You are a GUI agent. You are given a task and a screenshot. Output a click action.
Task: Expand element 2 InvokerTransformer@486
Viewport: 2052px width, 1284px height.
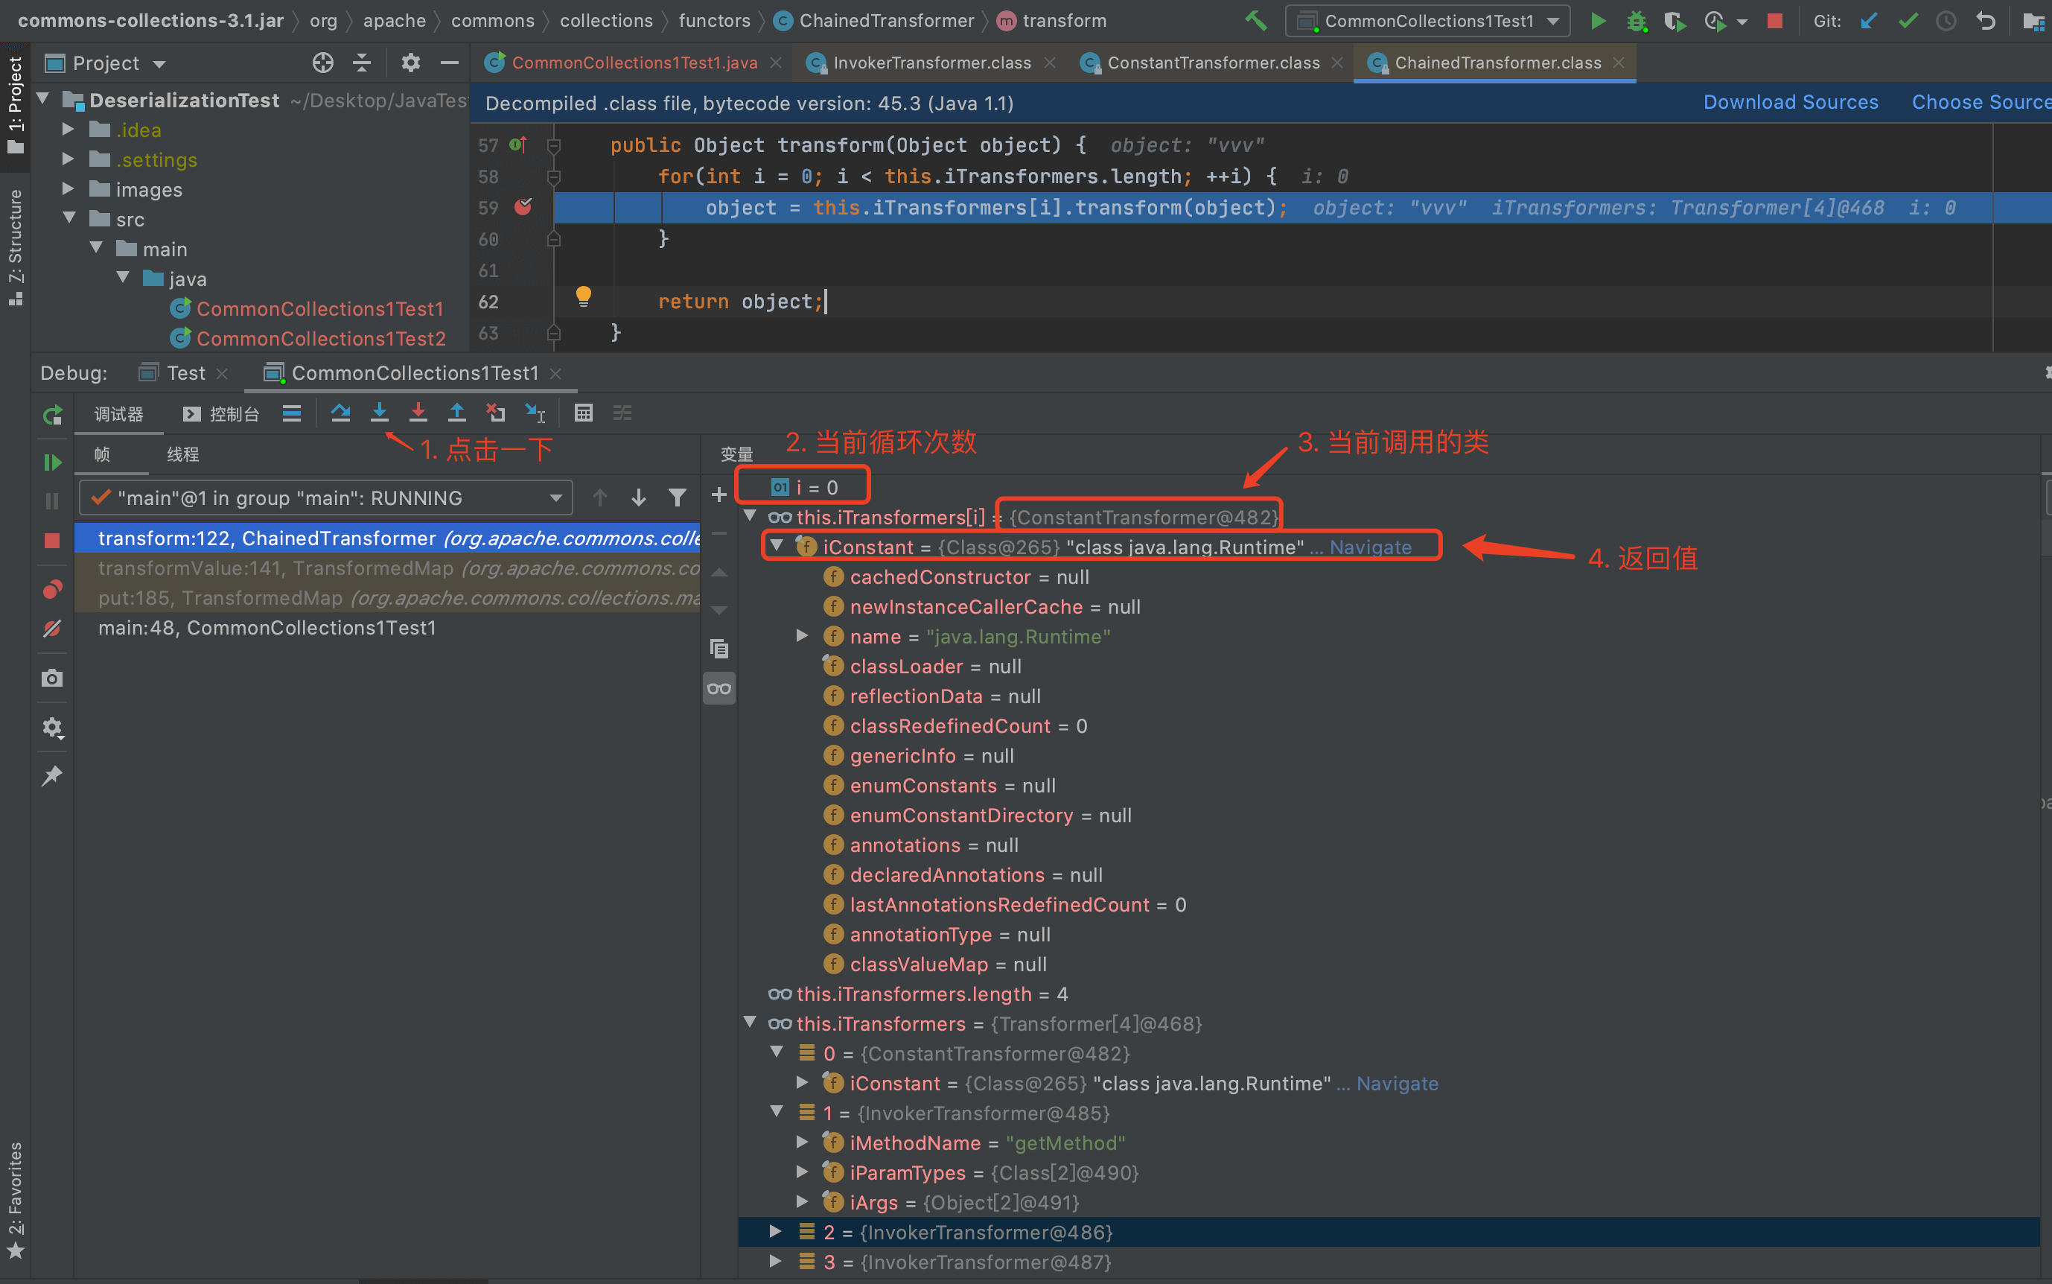775,1231
